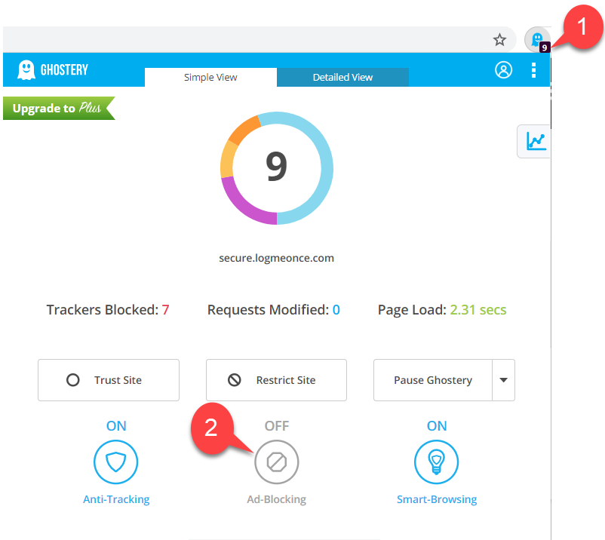Switch to the Simple View tab
Image resolution: width=605 pixels, height=540 pixels.
(210, 77)
